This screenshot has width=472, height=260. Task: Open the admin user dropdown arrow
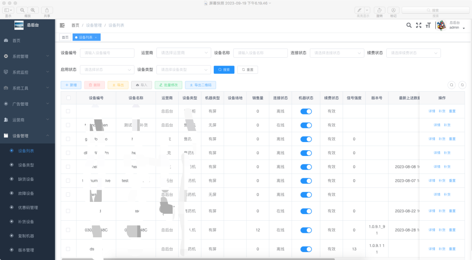pyautogui.click(x=464, y=28)
